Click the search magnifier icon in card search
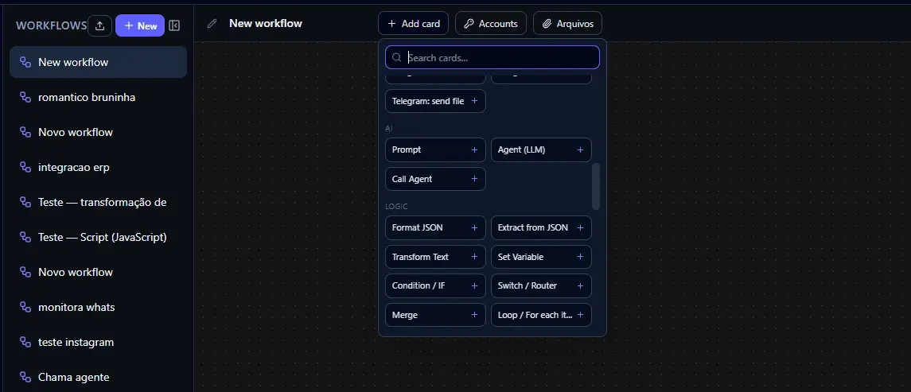 click(x=397, y=57)
